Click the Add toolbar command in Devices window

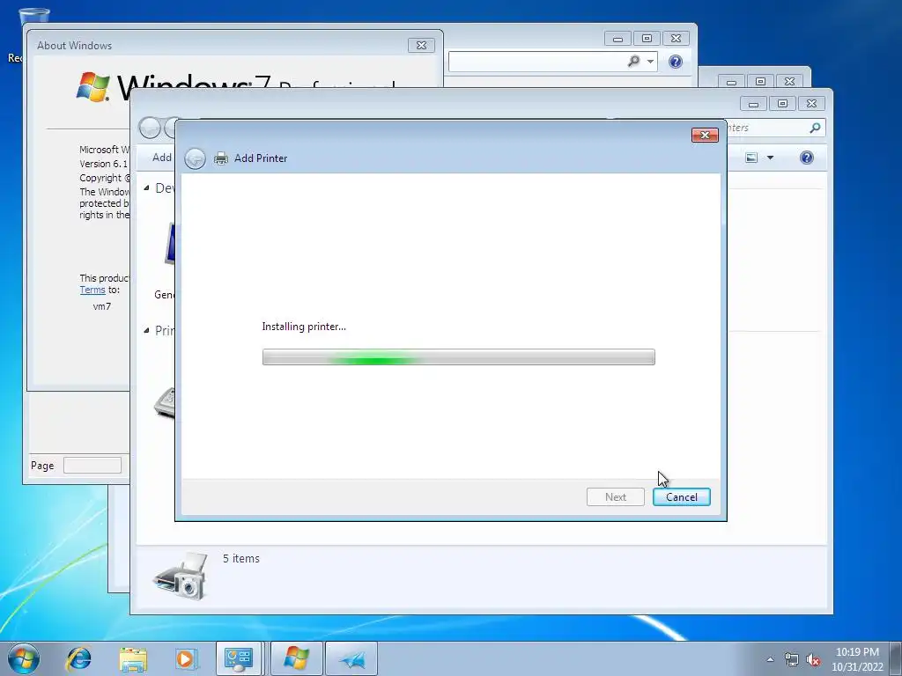tap(162, 158)
